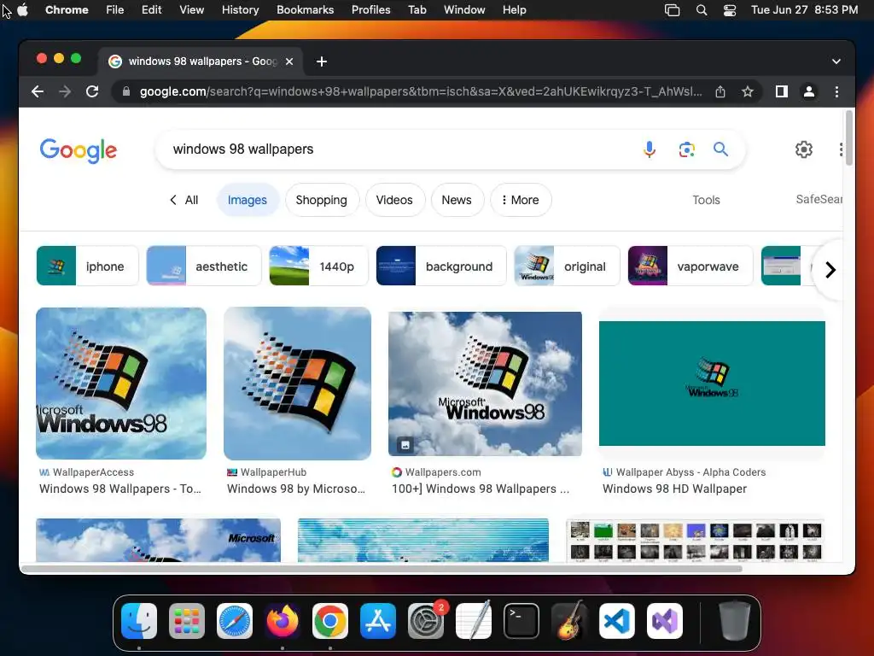Filter by 1440p suggestion chip
Viewport: 874px width, 656px height.
click(x=319, y=266)
